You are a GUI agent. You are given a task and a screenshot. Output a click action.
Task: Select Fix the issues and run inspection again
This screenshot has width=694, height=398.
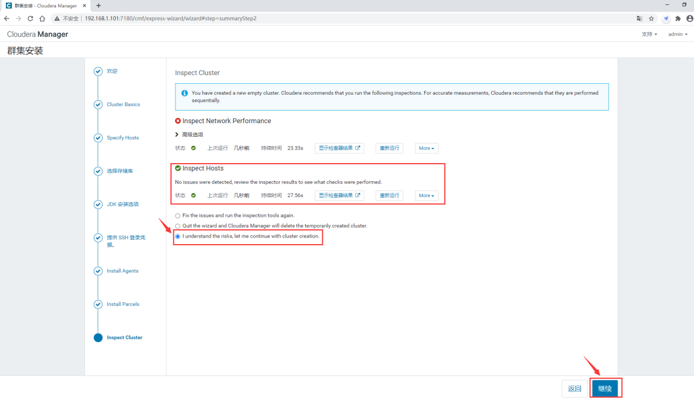coord(178,216)
